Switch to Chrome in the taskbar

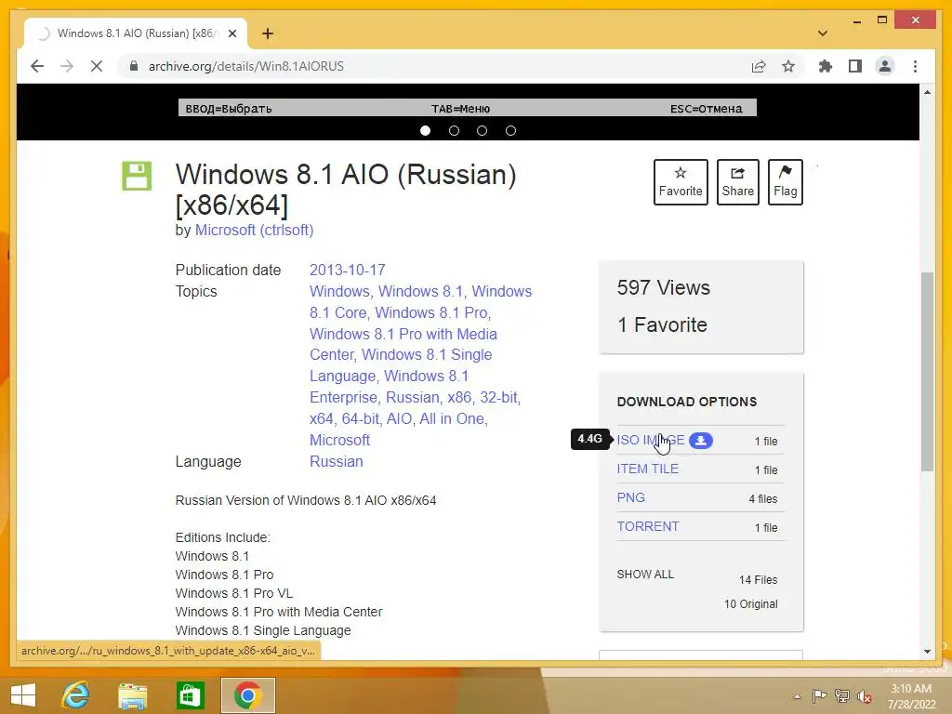coord(247,695)
